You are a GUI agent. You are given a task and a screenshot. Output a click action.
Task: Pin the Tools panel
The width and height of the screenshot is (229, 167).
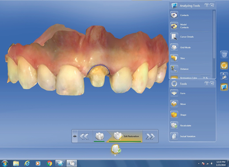coord(212,83)
